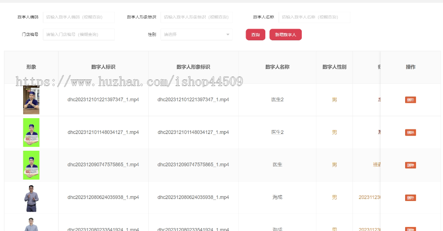The image size is (443, 231).
Task: Focus the 数字人形象标识 search input
Action: point(196,17)
